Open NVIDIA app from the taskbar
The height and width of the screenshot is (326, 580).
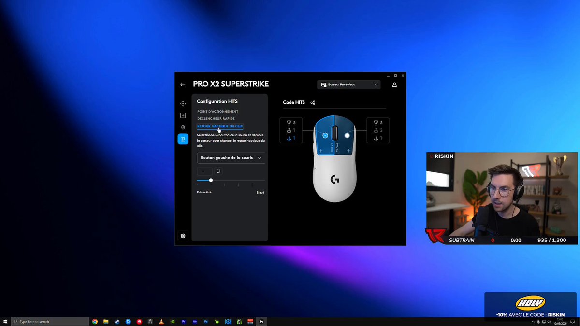click(x=173, y=321)
